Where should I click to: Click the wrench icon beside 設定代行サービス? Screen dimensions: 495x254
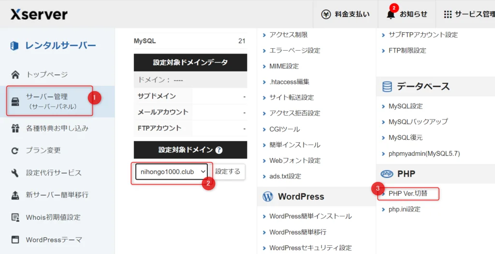15,173
